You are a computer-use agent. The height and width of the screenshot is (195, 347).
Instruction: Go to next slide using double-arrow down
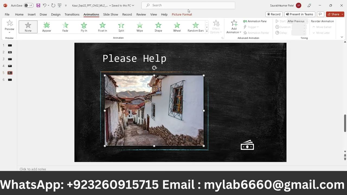345,159
